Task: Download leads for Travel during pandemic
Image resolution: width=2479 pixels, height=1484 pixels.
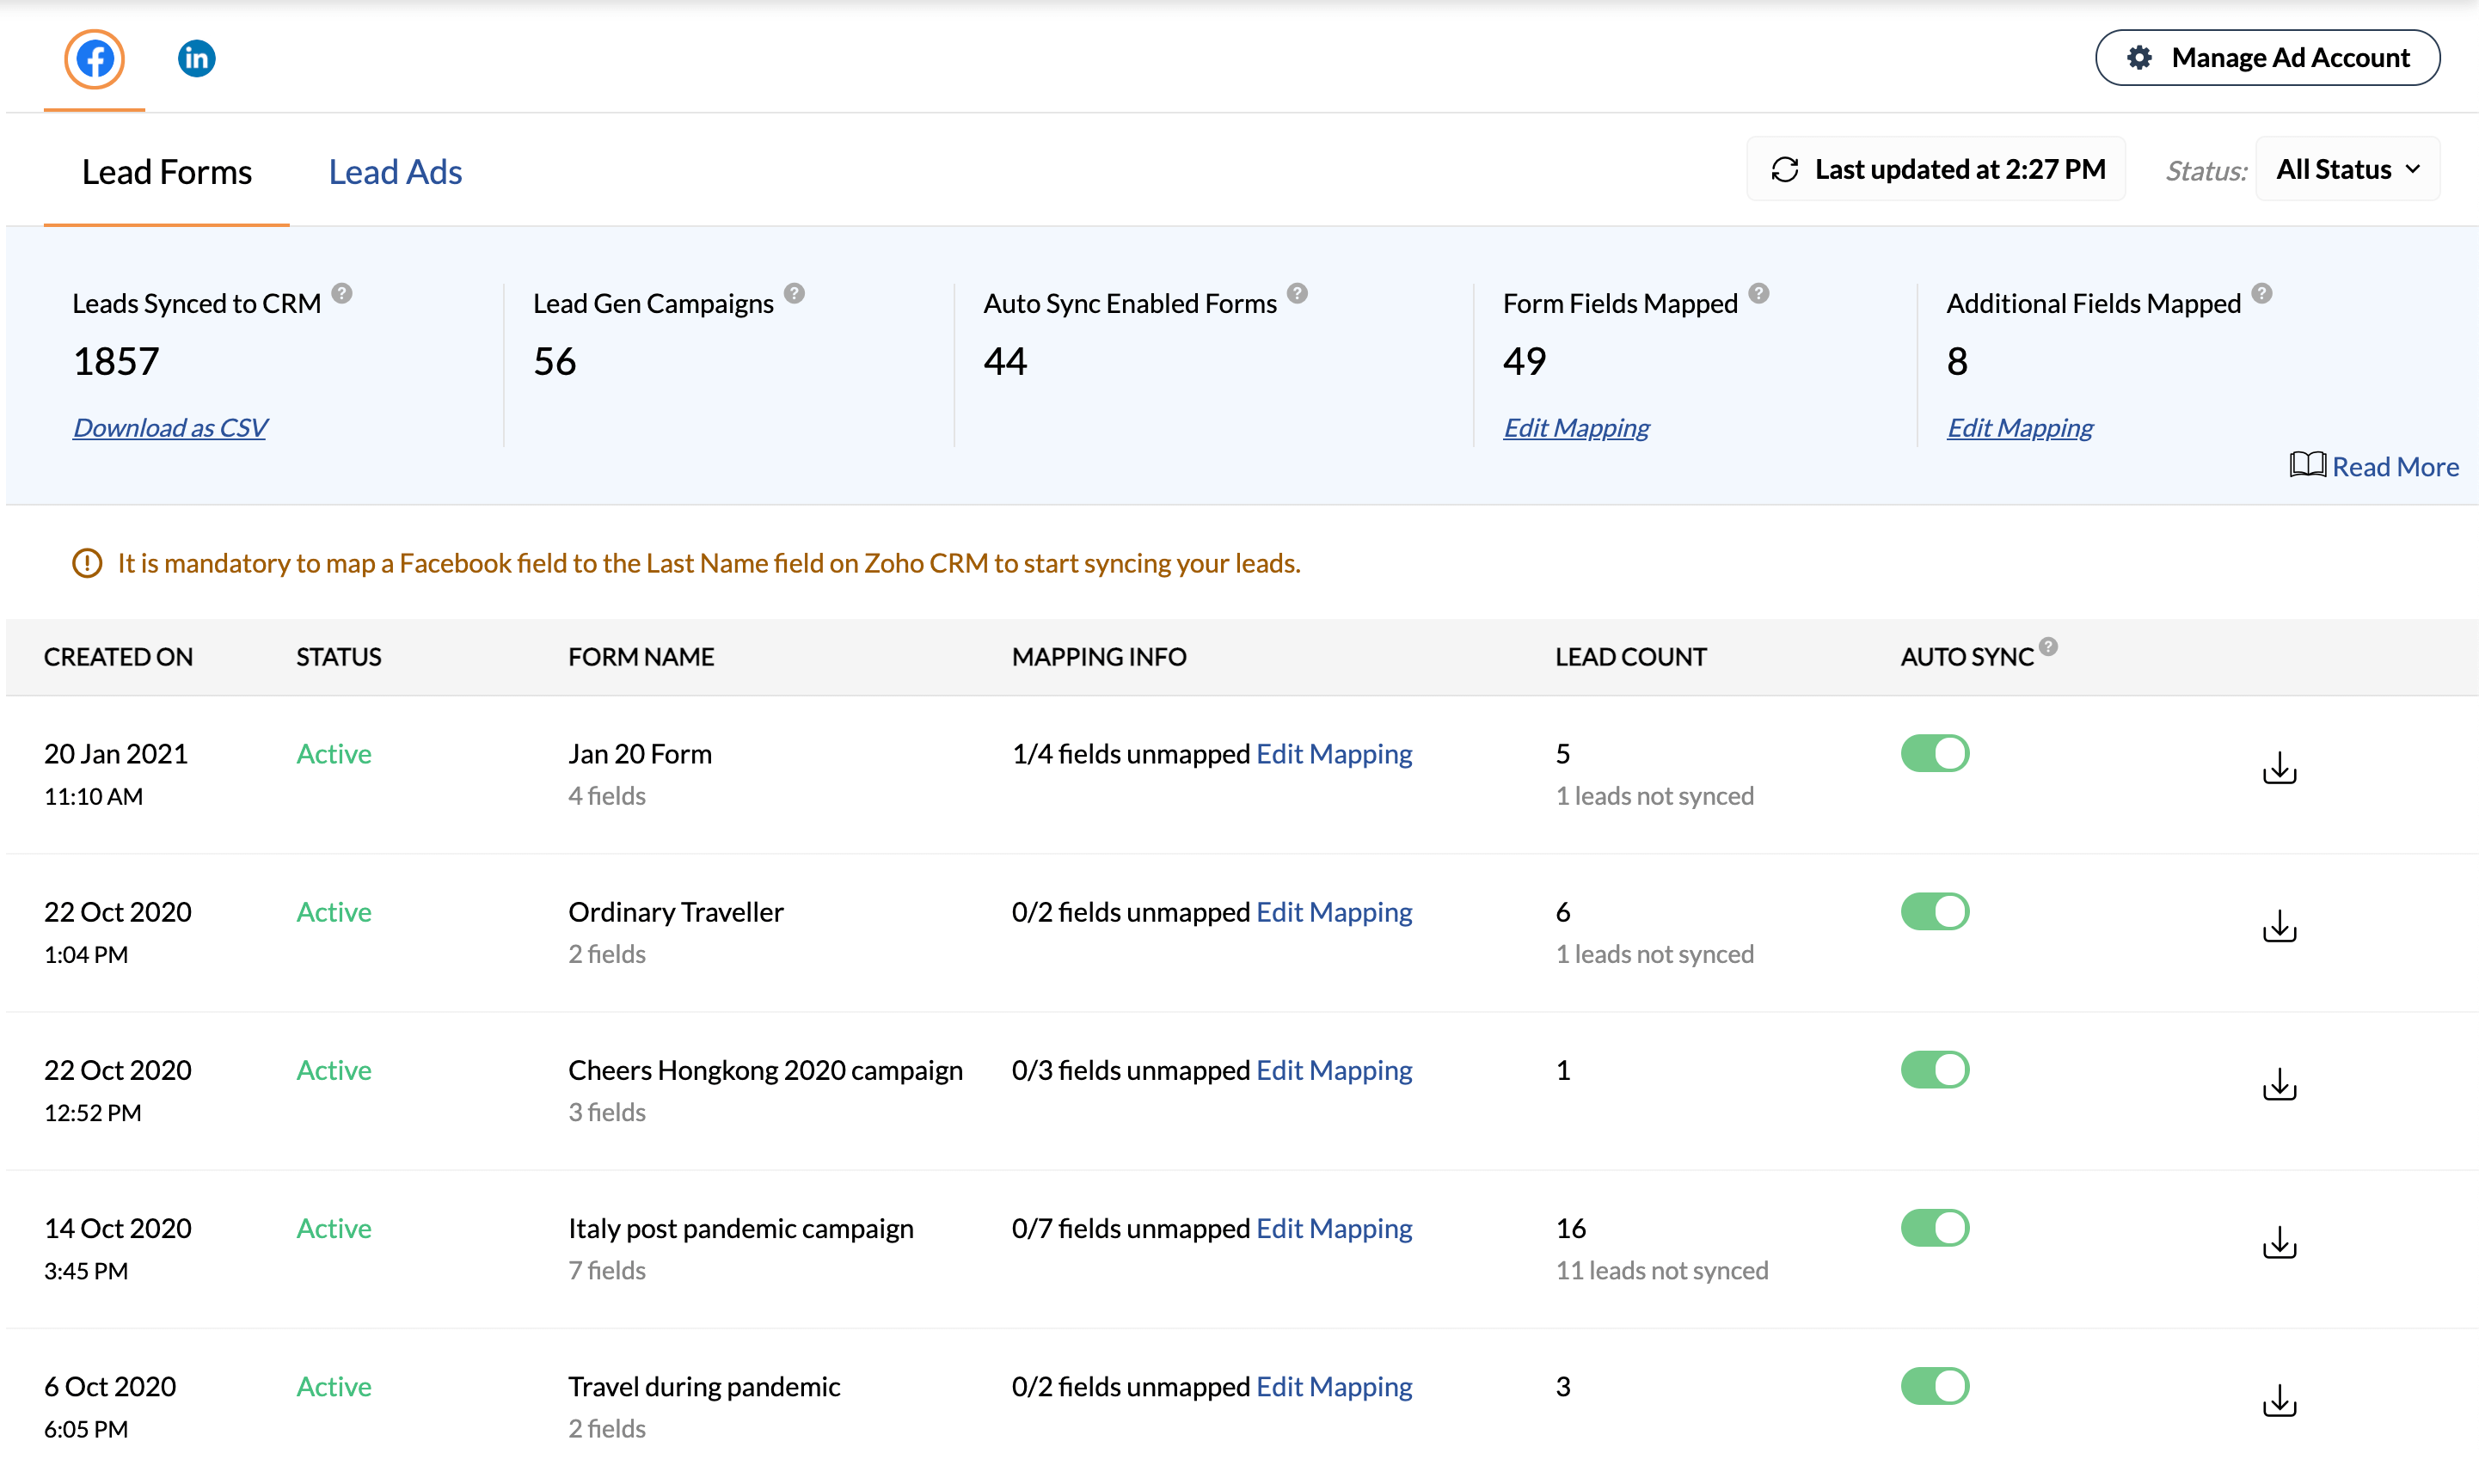Action: pos(2279,1400)
